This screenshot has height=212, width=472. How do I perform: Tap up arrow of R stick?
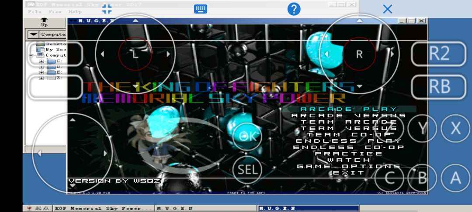(x=359, y=21)
